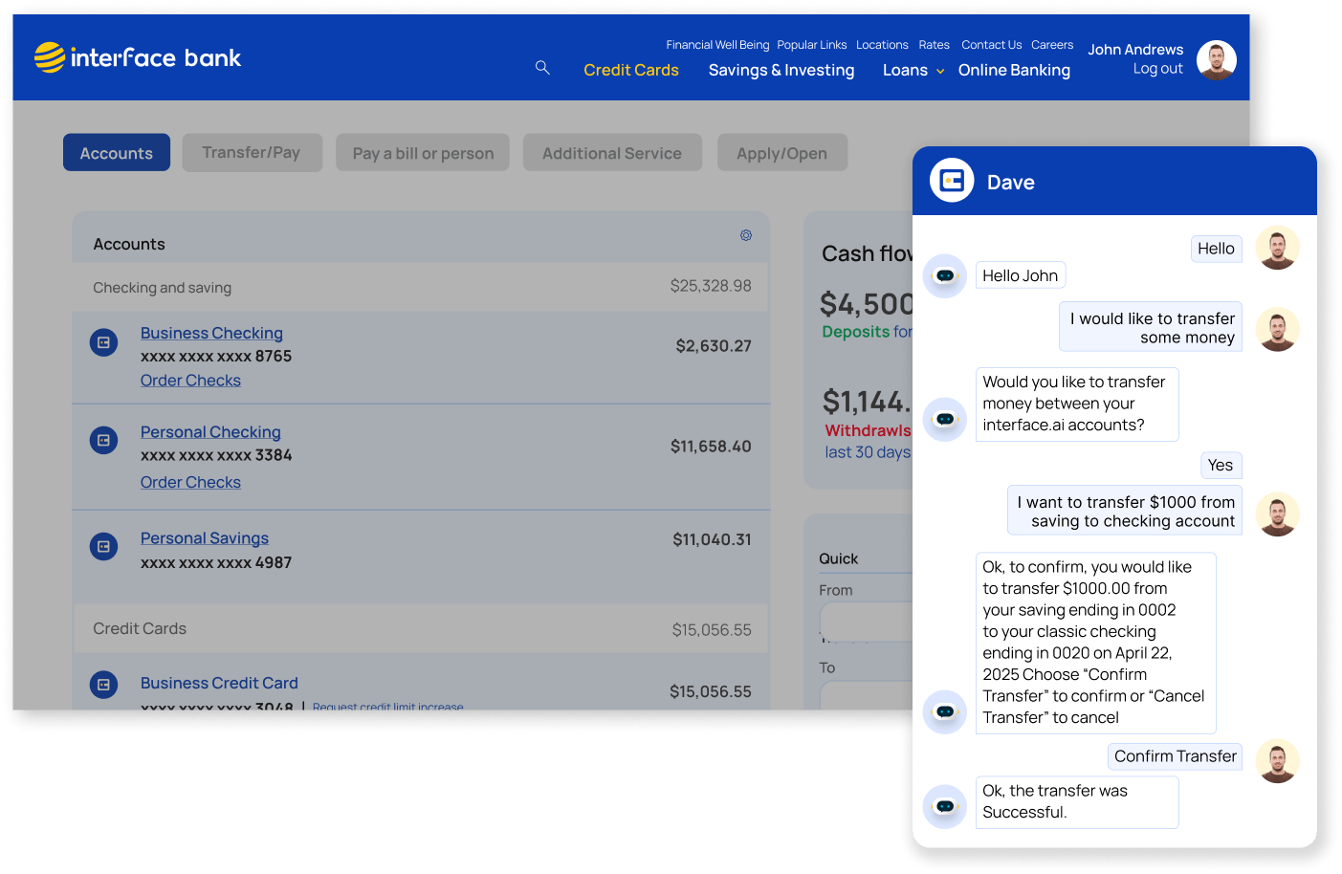Click Dave chatbot logo in chat header
The width and height of the screenshot is (1342, 874).
pos(952,181)
